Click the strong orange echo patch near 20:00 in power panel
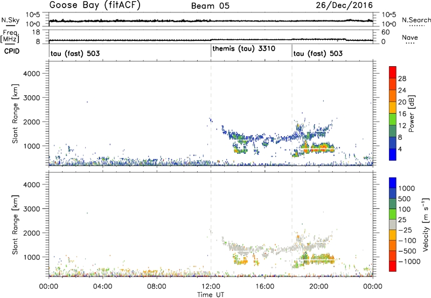Viewport: 431px width, 298px height. point(322,148)
